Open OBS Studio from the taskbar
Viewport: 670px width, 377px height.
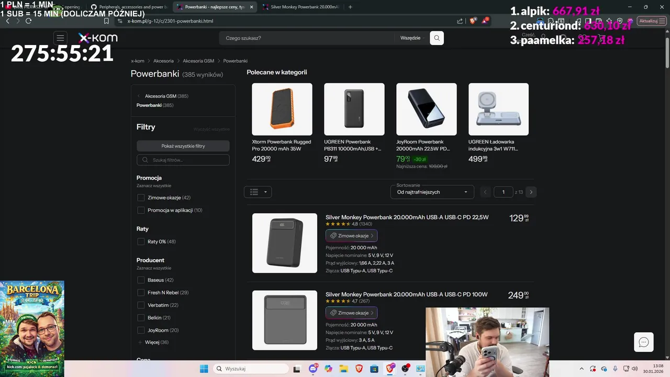coord(405,369)
